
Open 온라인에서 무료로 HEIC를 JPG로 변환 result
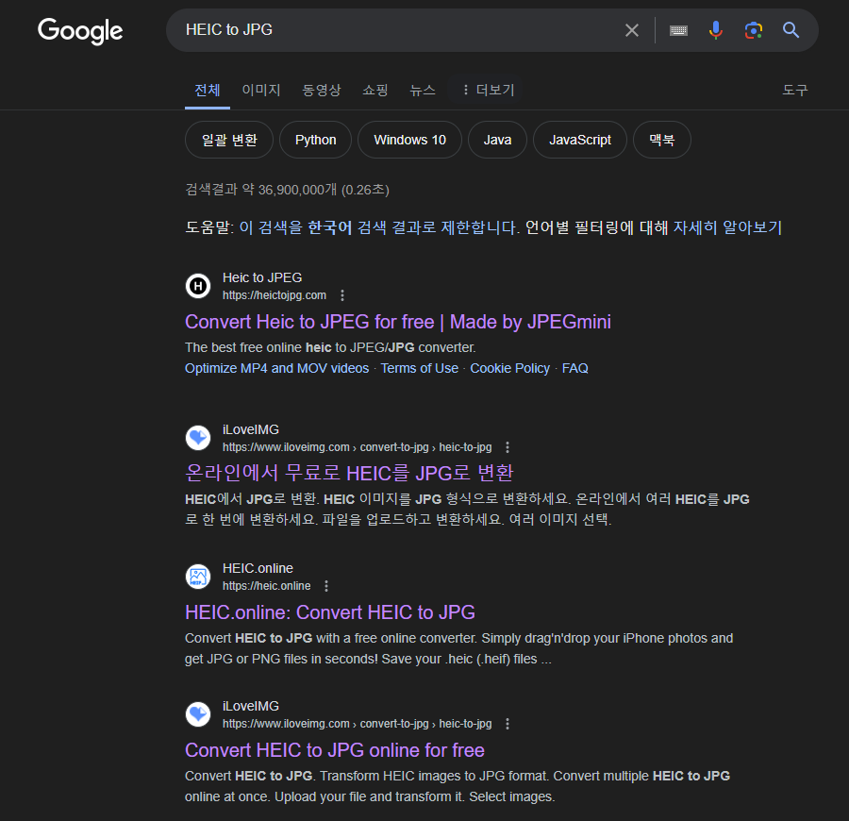(x=349, y=474)
